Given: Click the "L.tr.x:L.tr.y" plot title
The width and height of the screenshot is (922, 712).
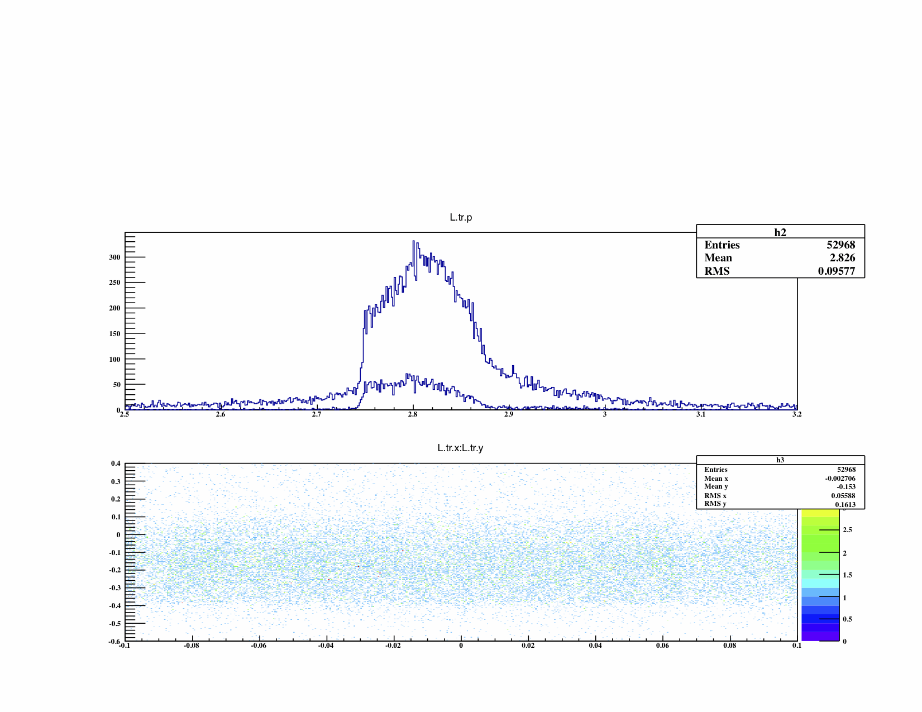Looking at the screenshot, I should pyautogui.click(x=461, y=448).
